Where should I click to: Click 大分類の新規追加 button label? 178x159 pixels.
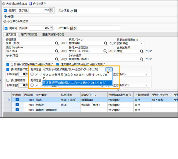coord(16,4)
